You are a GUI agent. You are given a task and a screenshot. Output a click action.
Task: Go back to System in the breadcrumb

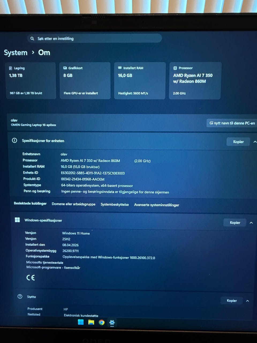16,53
